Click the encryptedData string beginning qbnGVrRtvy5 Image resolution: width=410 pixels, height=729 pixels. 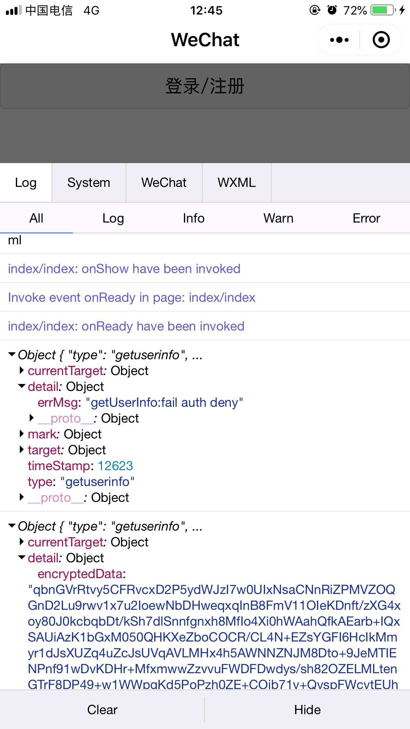coord(214,637)
